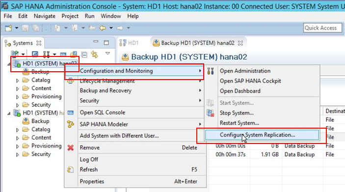
Task: Expand Security folder under second HD1 system
Action: coord(18,155)
